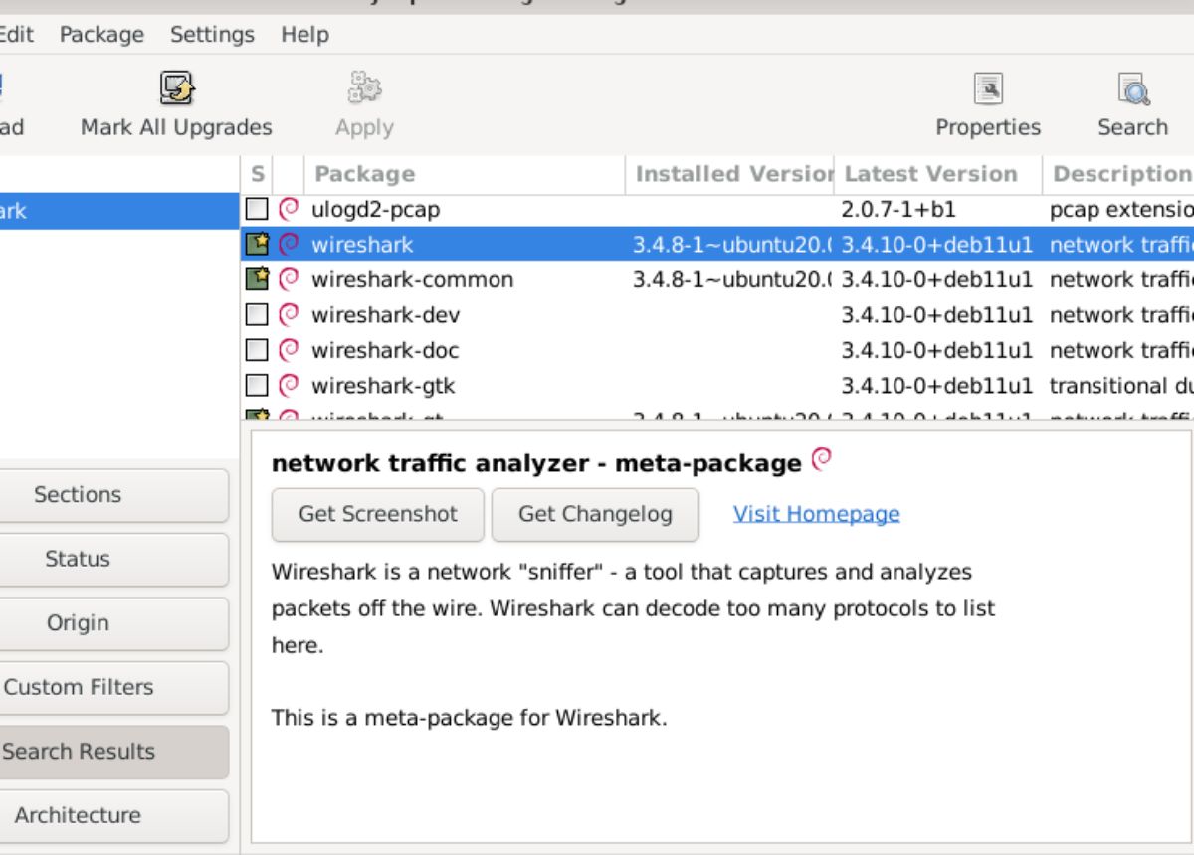Open the Package menu

[100, 34]
